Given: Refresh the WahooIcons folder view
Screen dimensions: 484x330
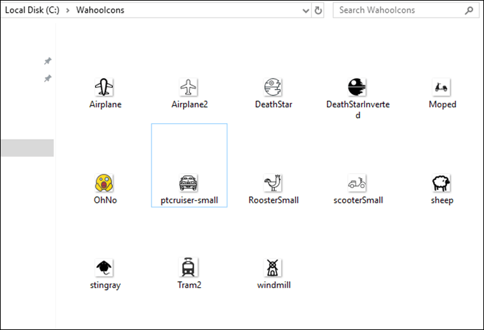Looking at the screenshot, I should pyautogui.click(x=318, y=11).
